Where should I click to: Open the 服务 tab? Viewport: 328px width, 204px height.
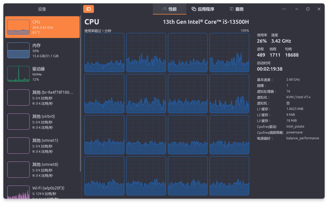(x=236, y=9)
